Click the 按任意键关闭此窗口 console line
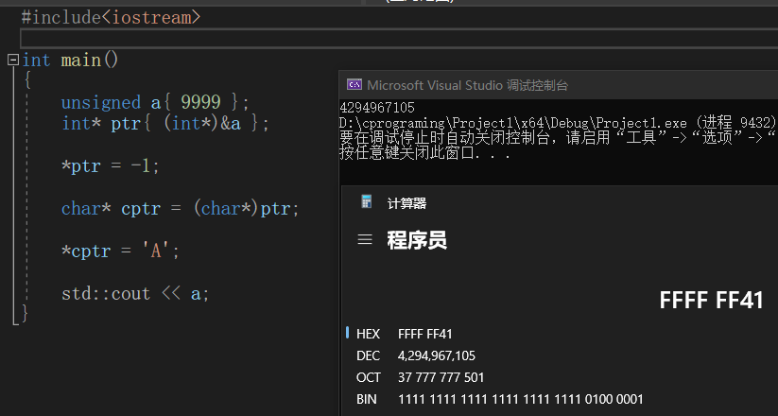 [x=424, y=152]
